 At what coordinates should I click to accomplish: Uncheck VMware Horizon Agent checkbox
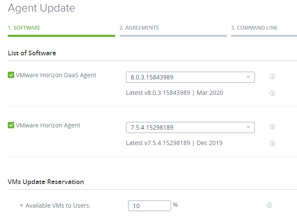(11, 125)
